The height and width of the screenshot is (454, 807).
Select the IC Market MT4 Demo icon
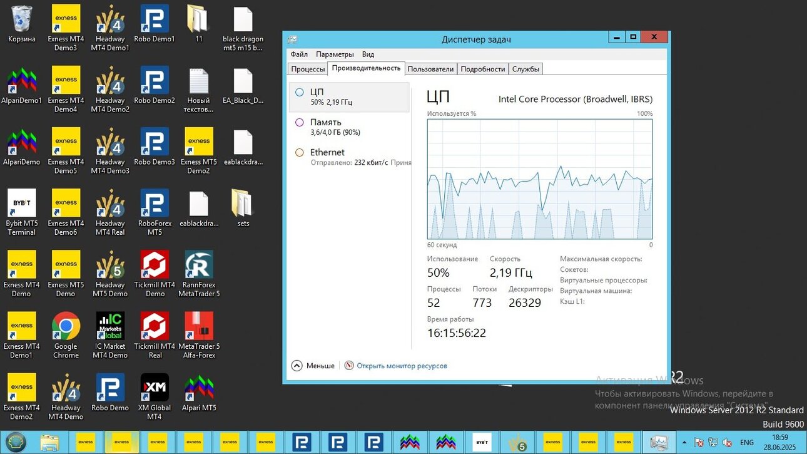(x=110, y=335)
